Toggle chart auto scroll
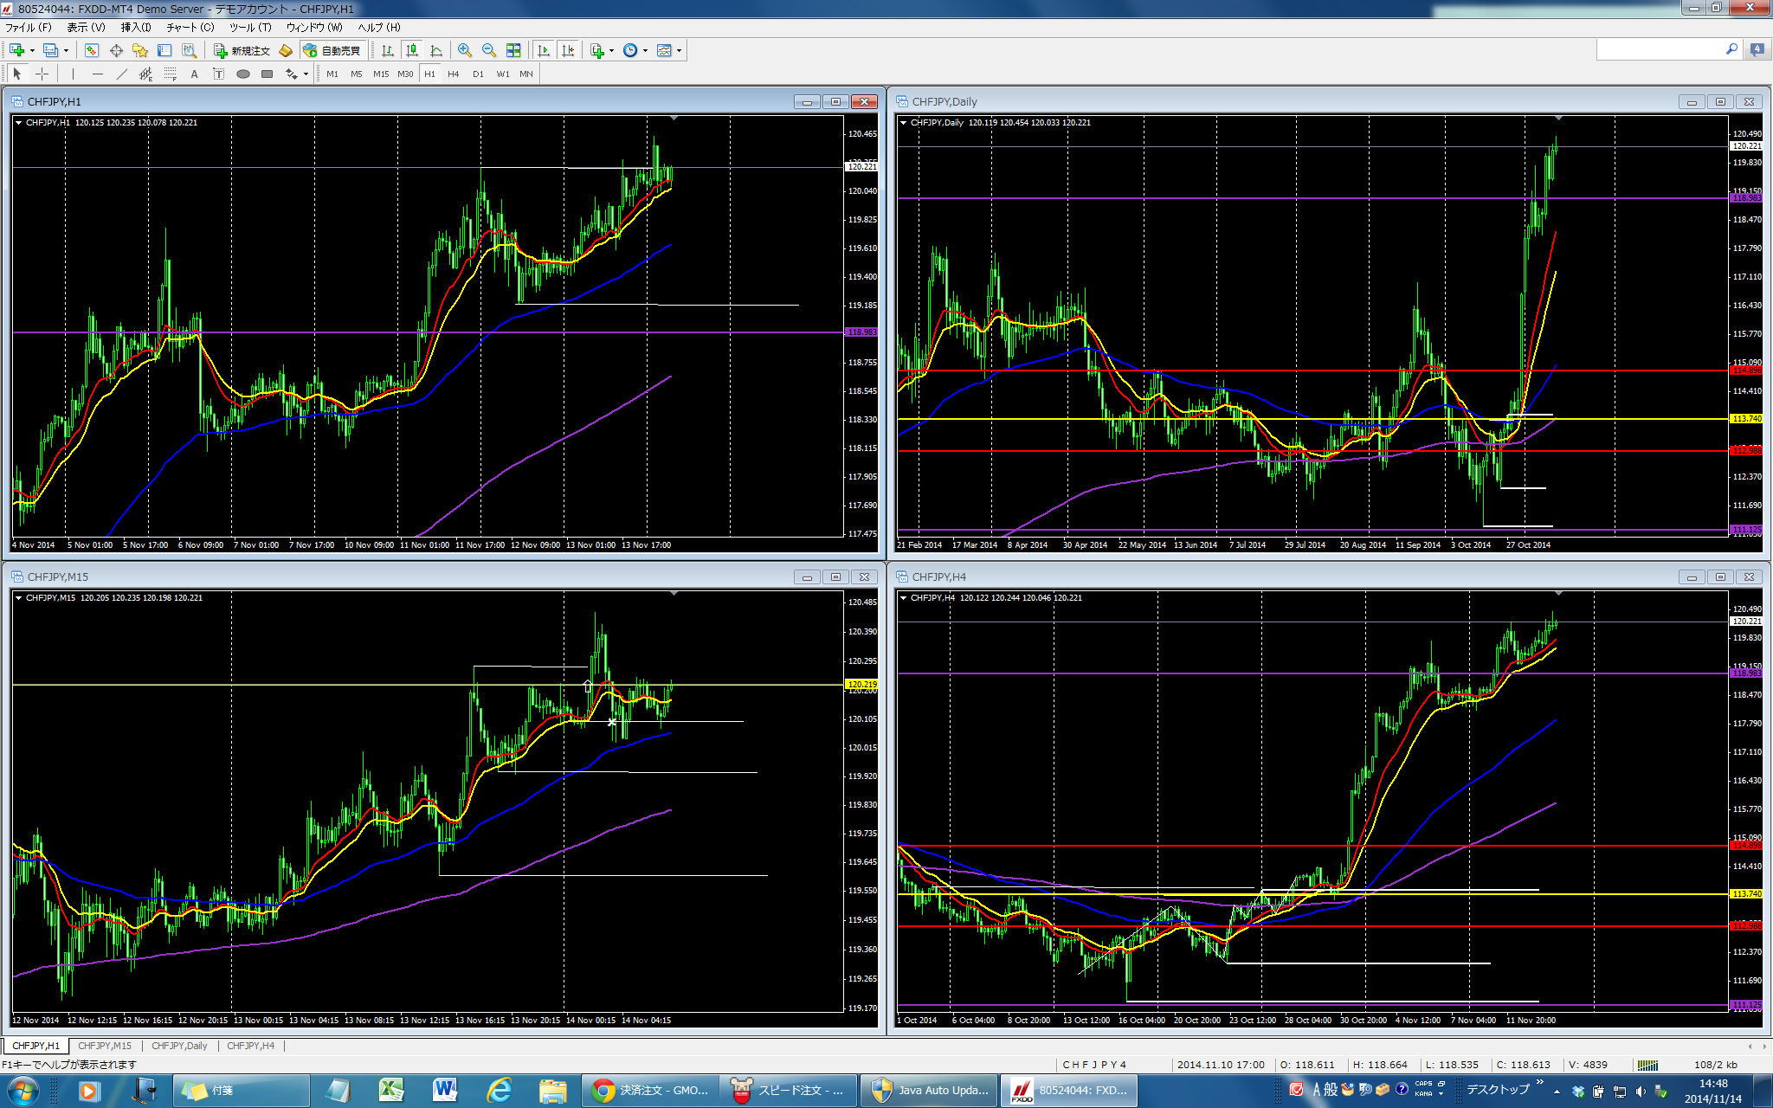This screenshot has height=1108, width=1773. [543, 50]
